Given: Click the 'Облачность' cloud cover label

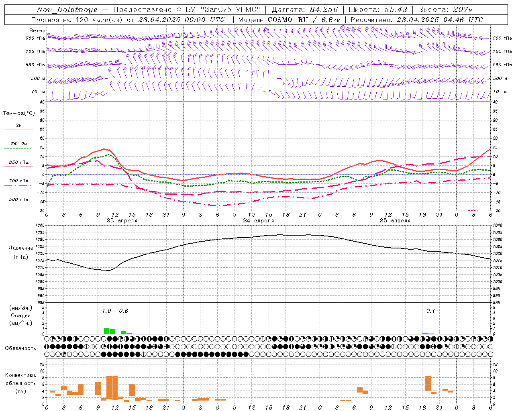Looking at the screenshot, I should 21,348.
